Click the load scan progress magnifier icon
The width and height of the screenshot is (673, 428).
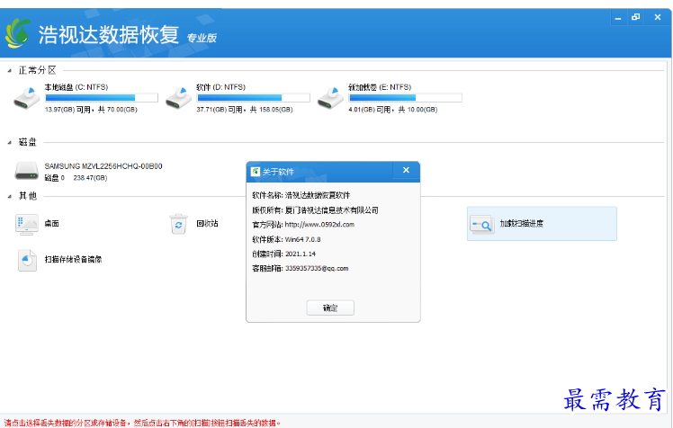point(481,224)
